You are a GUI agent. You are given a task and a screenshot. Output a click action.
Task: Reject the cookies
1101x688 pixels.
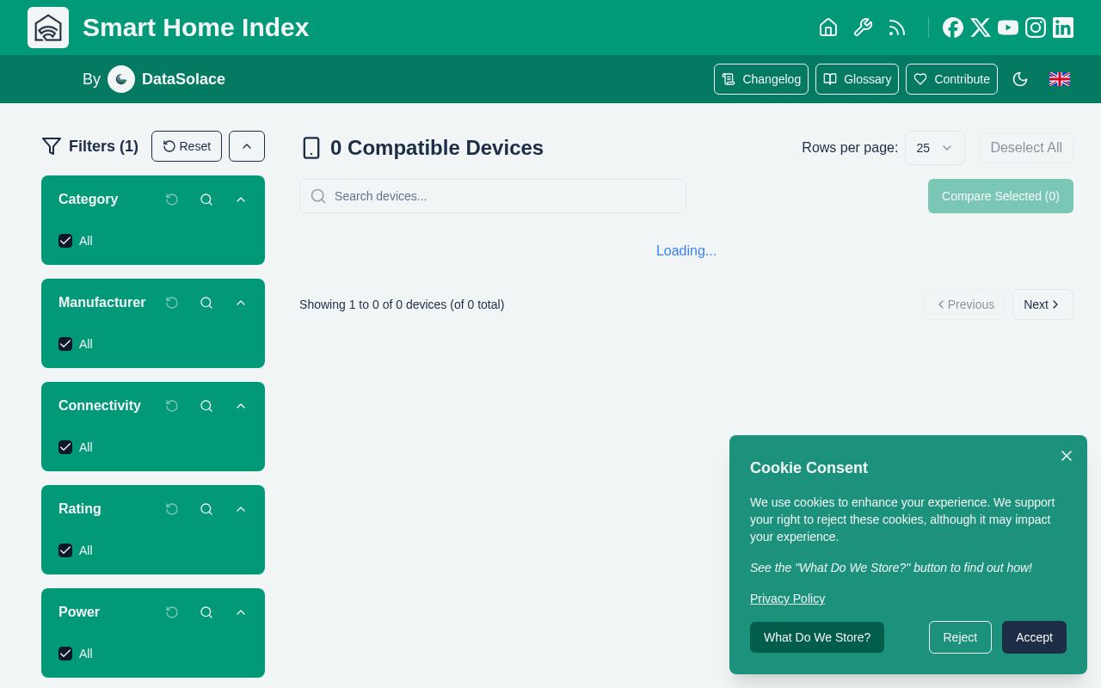960,637
